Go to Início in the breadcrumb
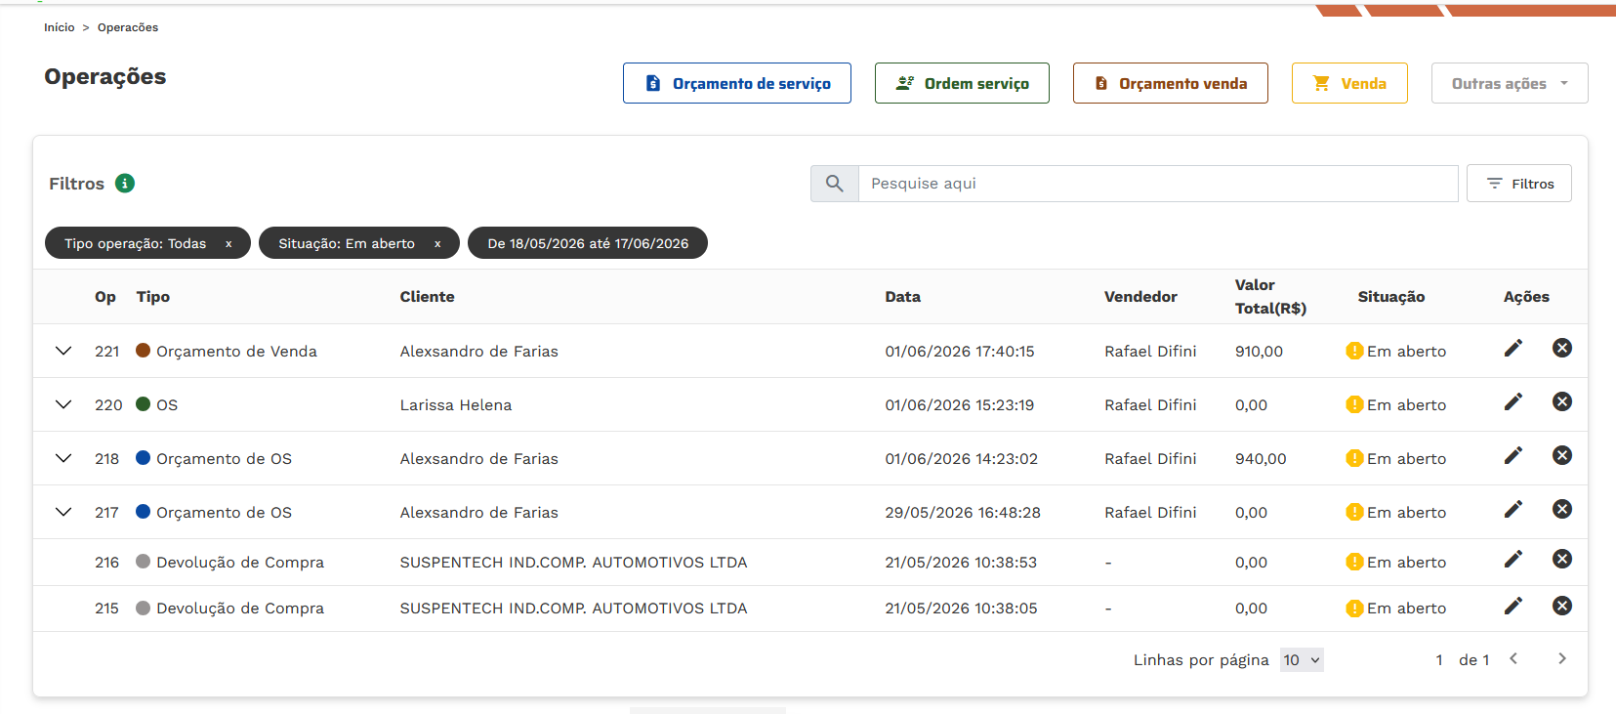 (x=59, y=27)
